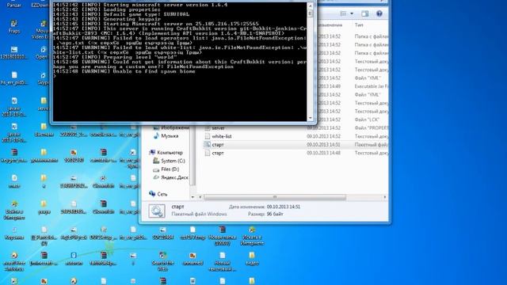507x285 pixels.
Task: Click the Файл "PROPERT" type cell
Action: [x=372, y=128]
